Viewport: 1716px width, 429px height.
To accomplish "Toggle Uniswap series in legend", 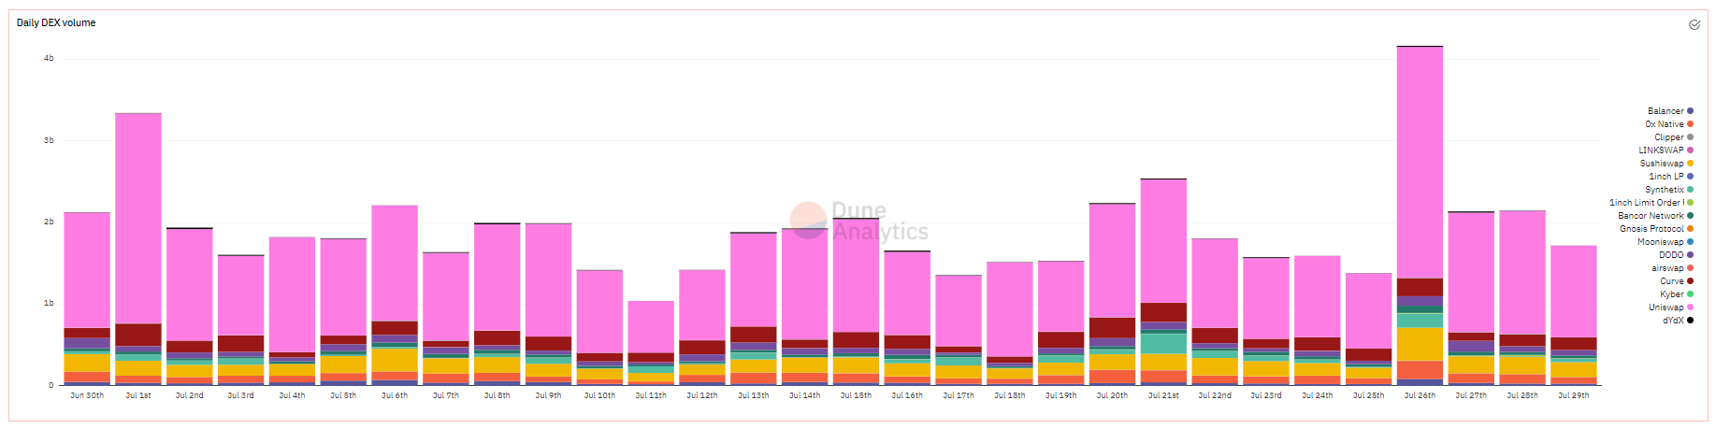I will pyautogui.click(x=1666, y=307).
